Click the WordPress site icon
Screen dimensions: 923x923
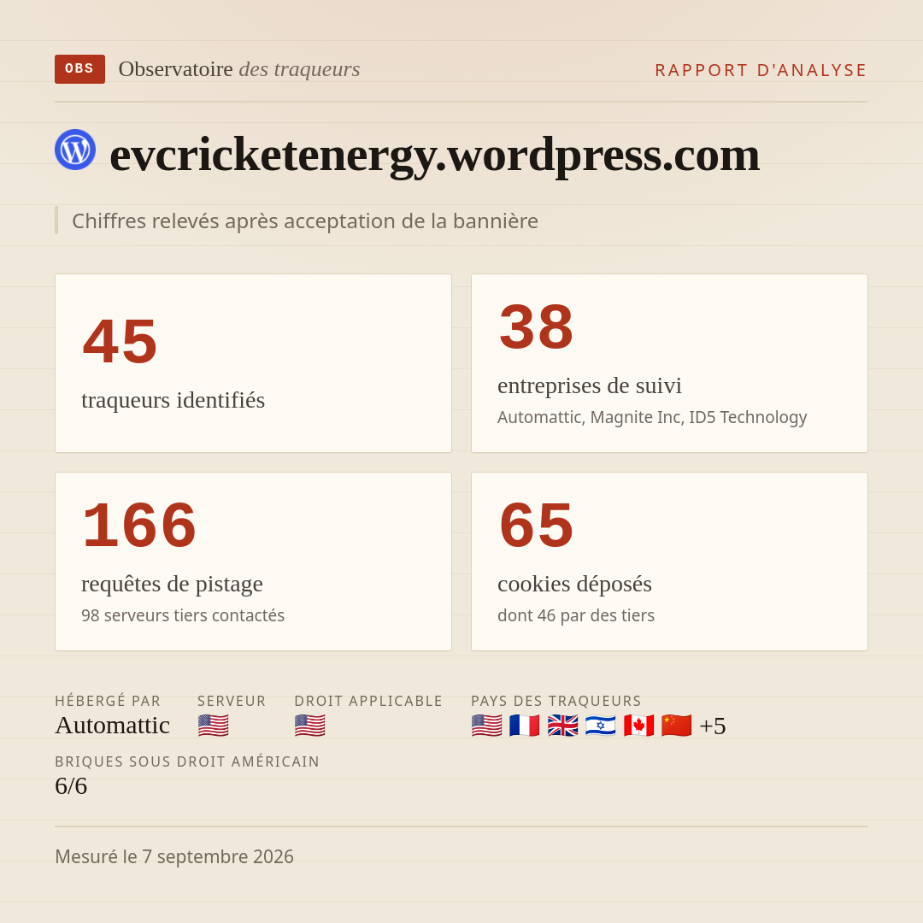click(75, 150)
